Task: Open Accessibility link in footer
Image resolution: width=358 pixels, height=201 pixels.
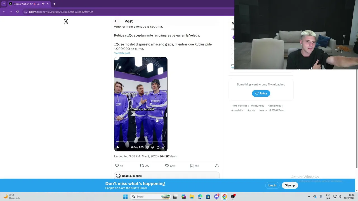Action: pos(237,110)
